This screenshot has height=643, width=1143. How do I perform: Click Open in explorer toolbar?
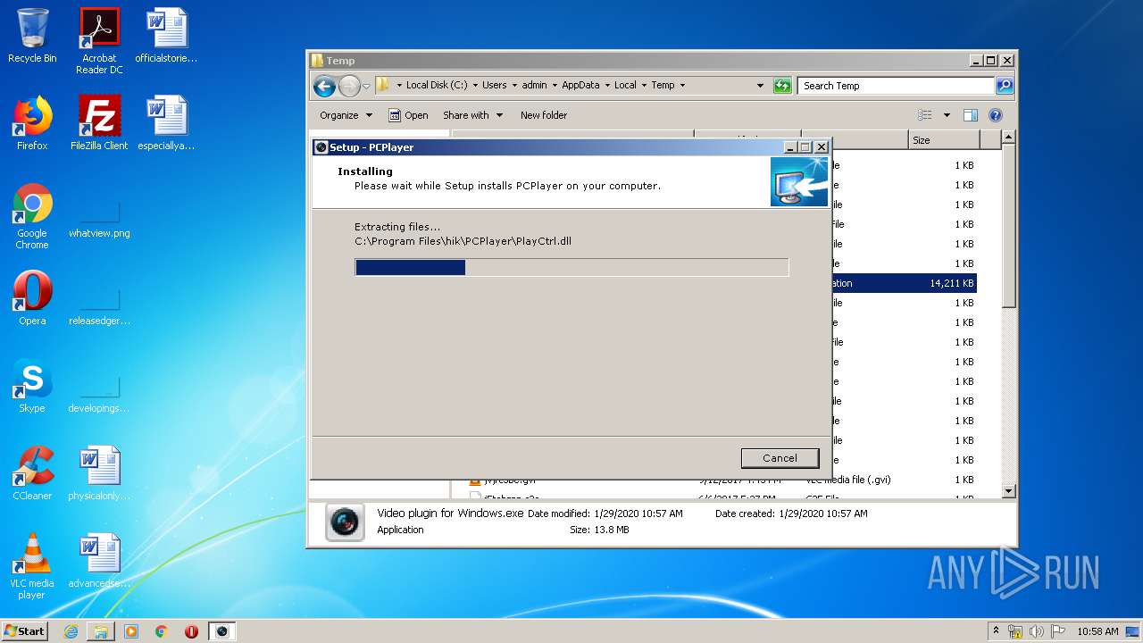click(x=408, y=115)
